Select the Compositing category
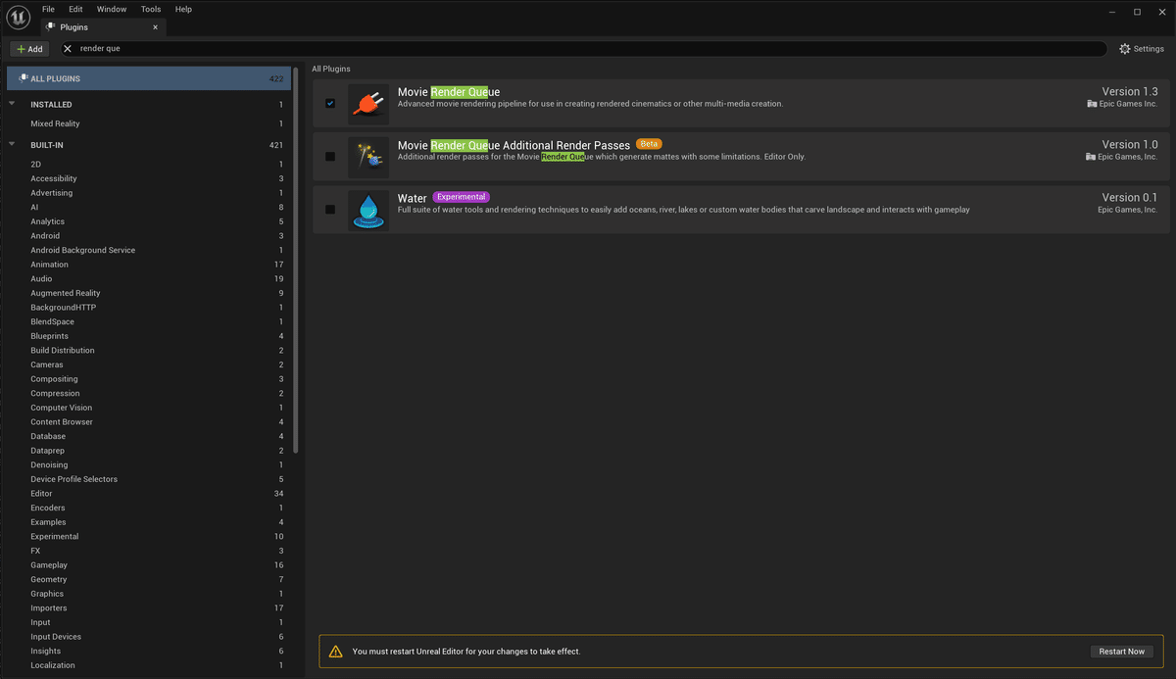The width and height of the screenshot is (1176, 679). pyautogui.click(x=149, y=379)
